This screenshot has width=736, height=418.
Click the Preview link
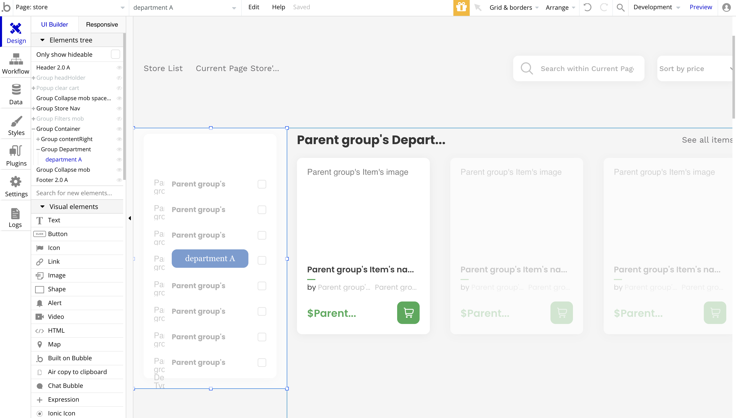(x=700, y=7)
